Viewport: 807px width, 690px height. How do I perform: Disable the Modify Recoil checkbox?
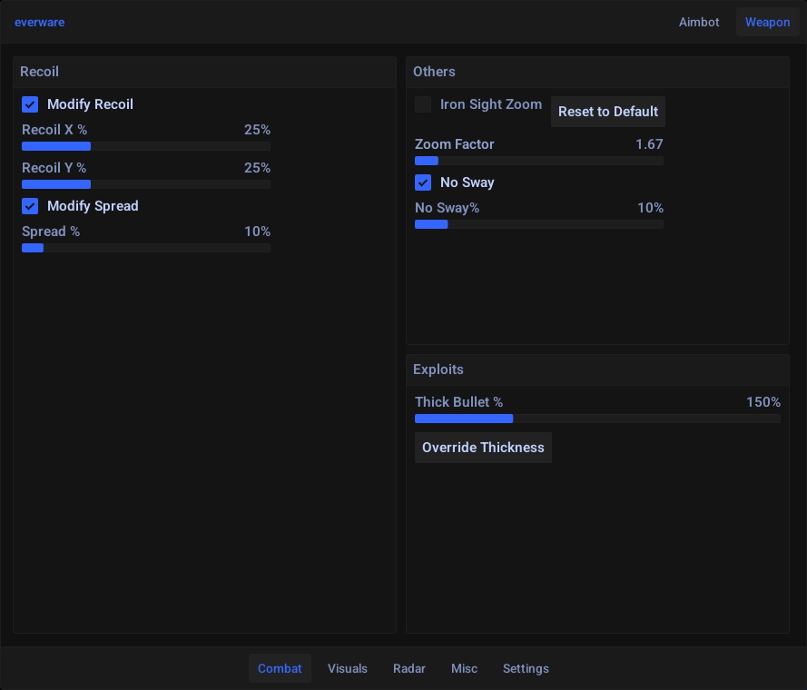30,104
